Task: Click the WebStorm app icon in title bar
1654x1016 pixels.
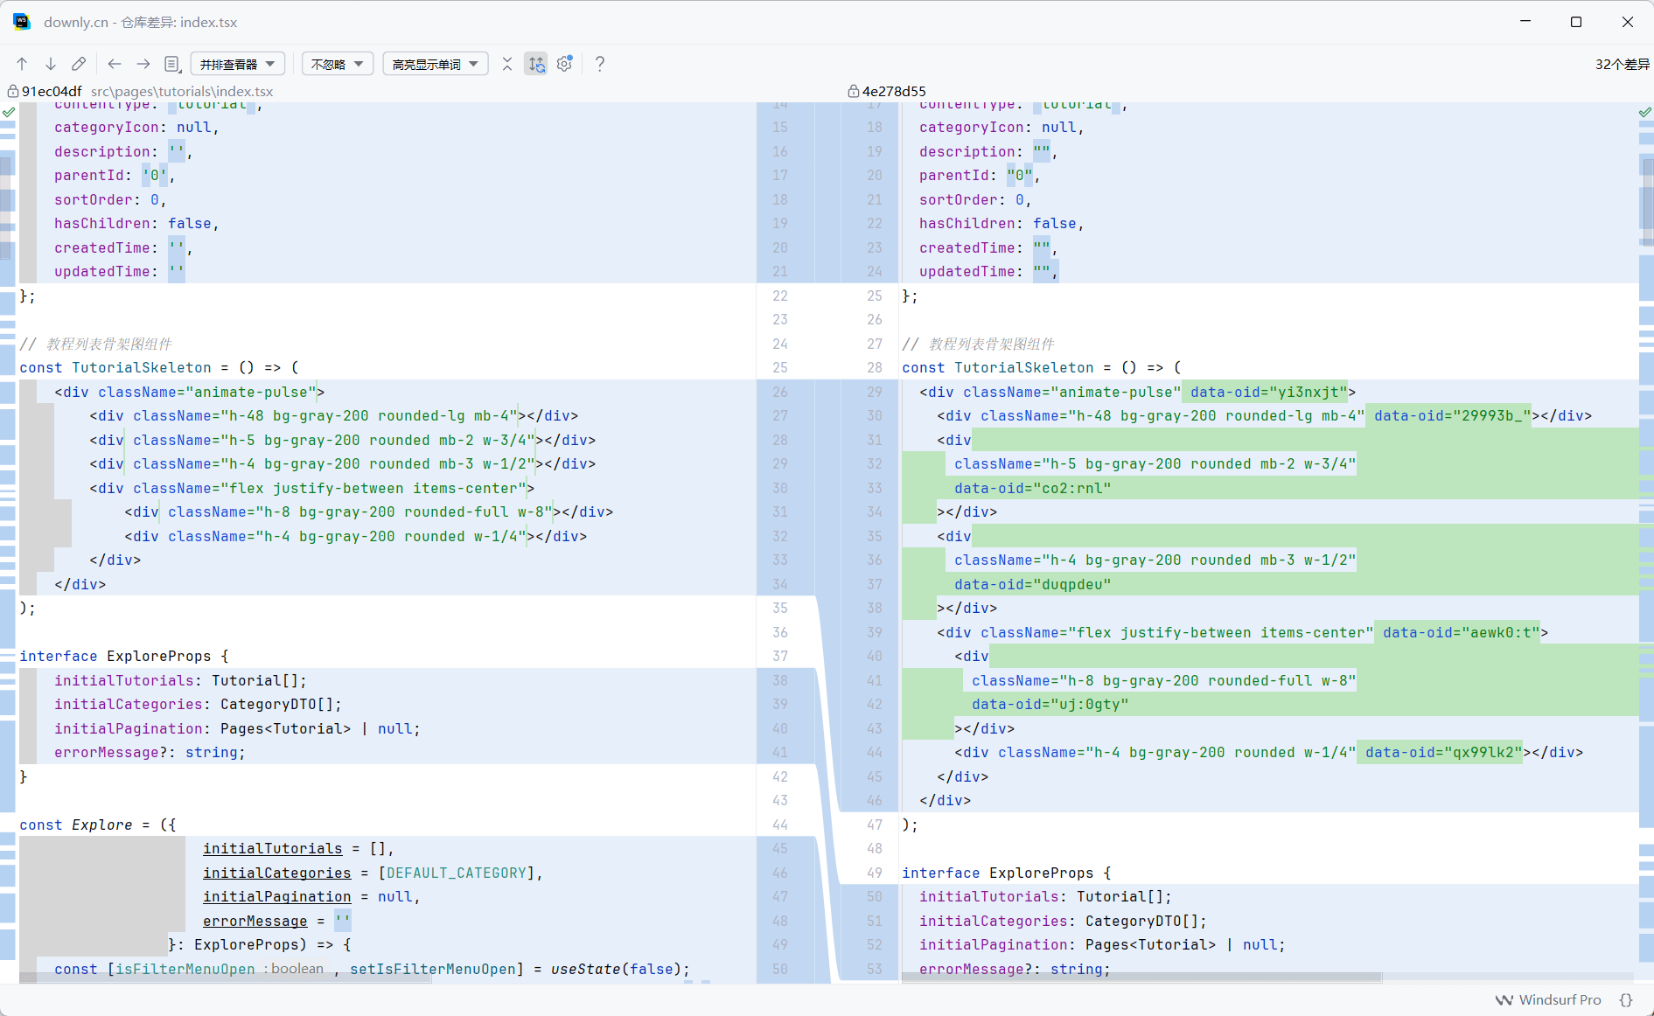Action: click(22, 22)
